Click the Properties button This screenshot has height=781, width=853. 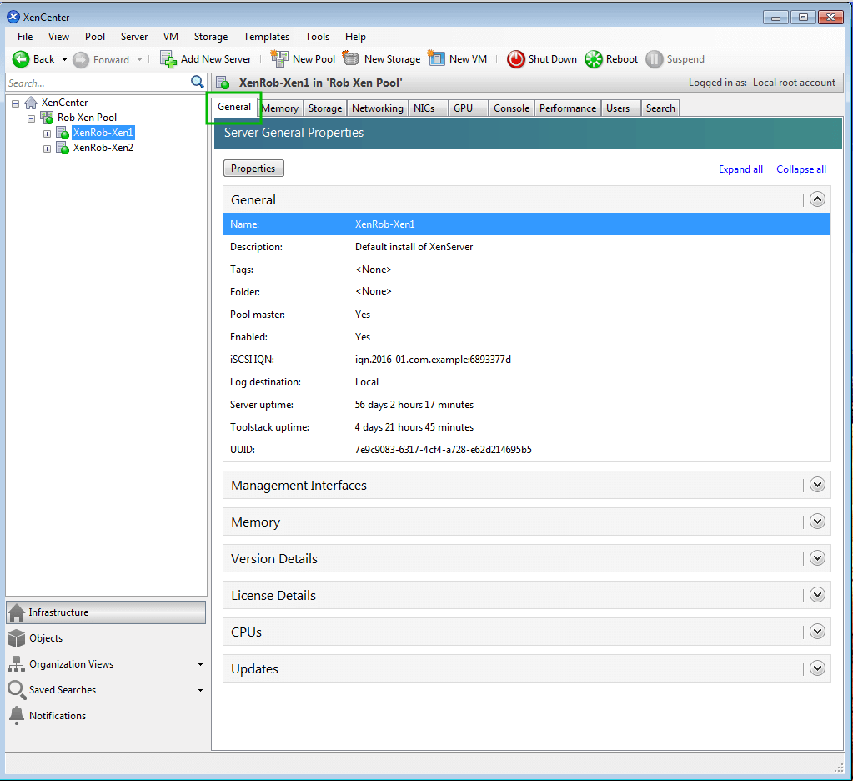tap(253, 169)
